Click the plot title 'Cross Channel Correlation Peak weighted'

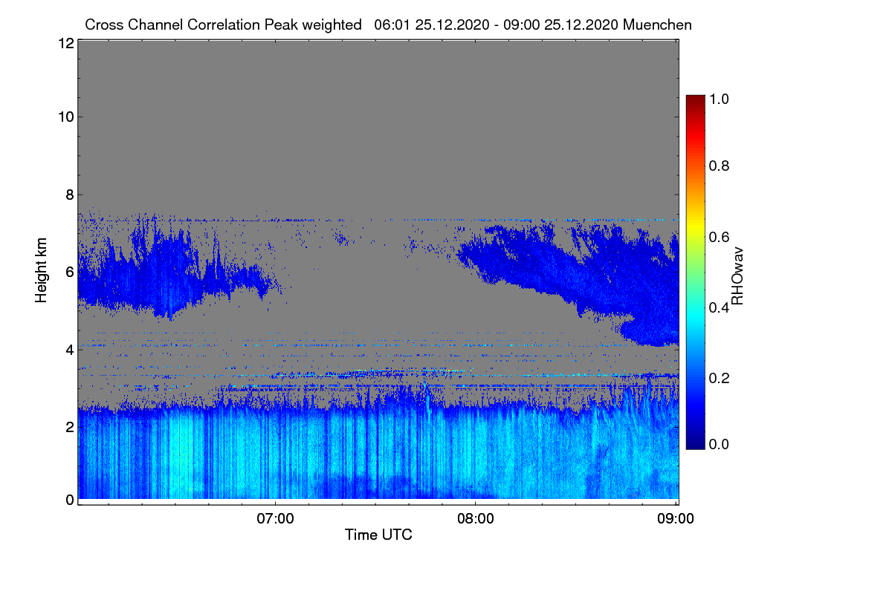pyautogui.click(x=223, y=25)
